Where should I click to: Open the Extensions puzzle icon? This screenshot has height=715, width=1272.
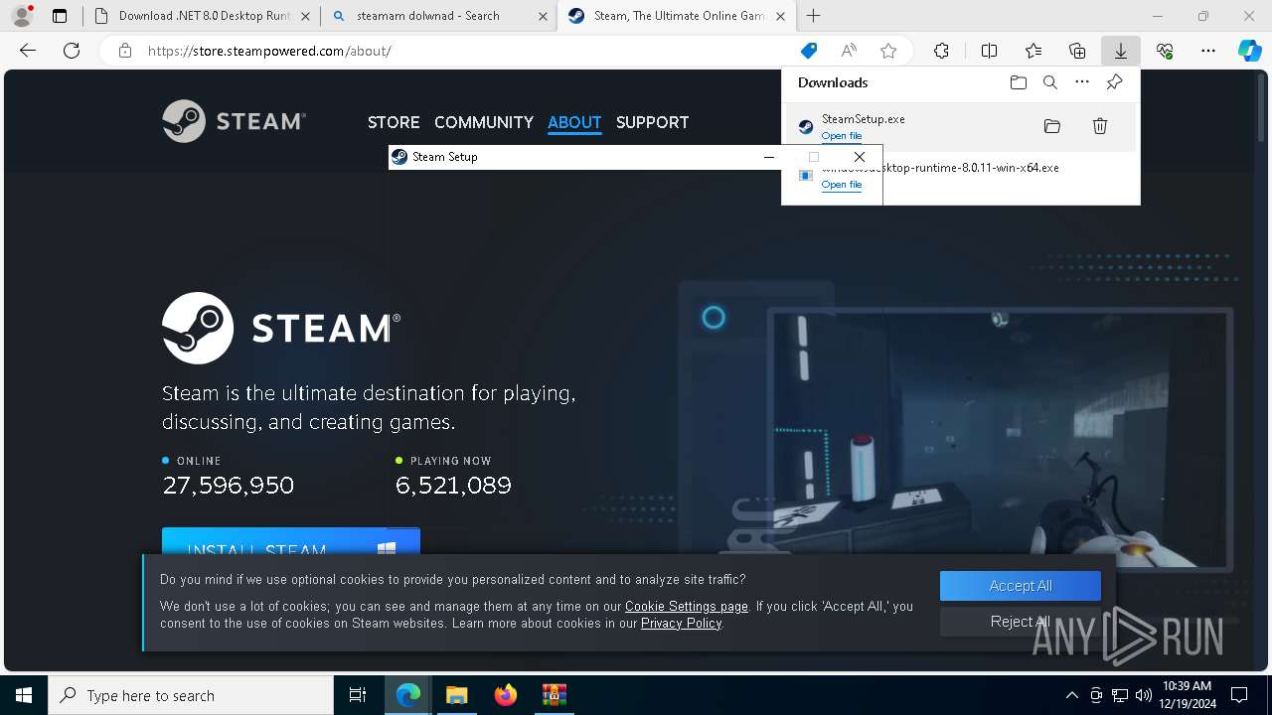[x=941, y=51]
